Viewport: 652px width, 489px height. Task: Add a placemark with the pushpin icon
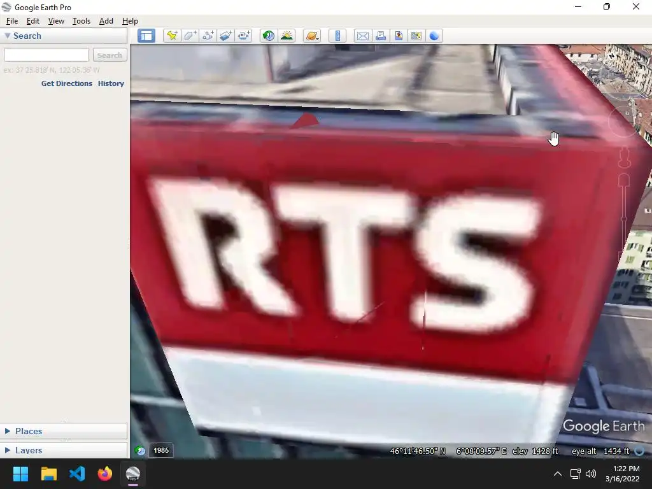172,36
